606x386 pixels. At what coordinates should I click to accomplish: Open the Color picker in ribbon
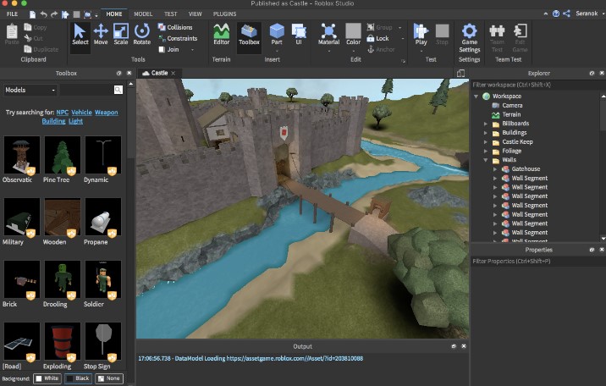coord(353,35)
